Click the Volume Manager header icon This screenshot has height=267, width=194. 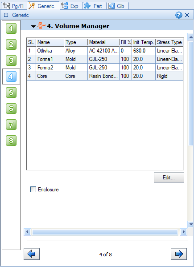[x=41, y=26]
